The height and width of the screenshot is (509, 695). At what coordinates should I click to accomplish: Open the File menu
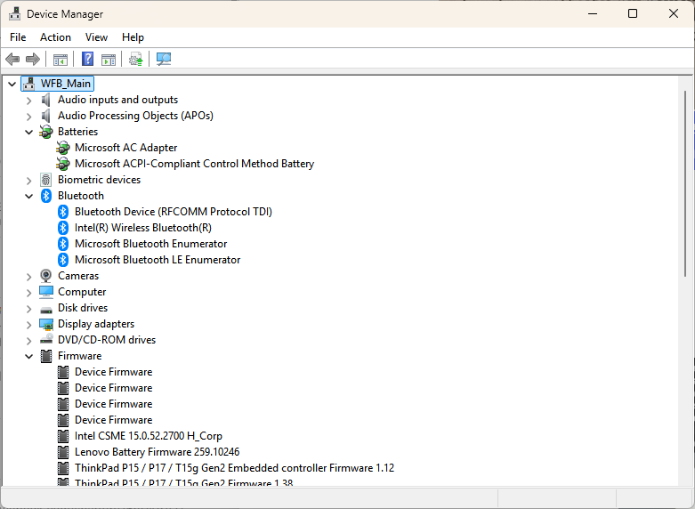point(18,37)
